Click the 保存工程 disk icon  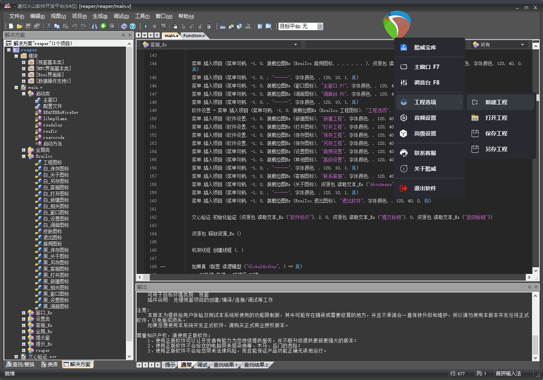click(475, 133)
